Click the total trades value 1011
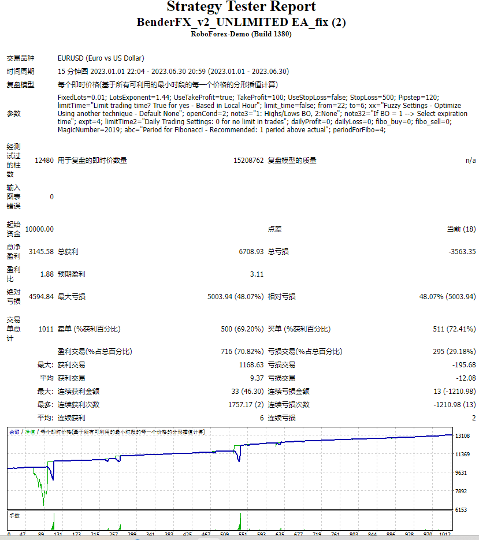 point(46,329)
